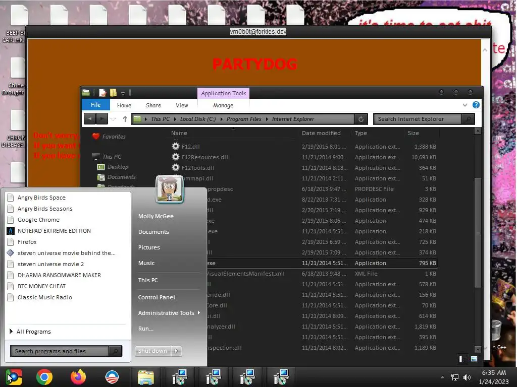Click the Start button on taskbar
Screen dimensions: 517x387
13,377
